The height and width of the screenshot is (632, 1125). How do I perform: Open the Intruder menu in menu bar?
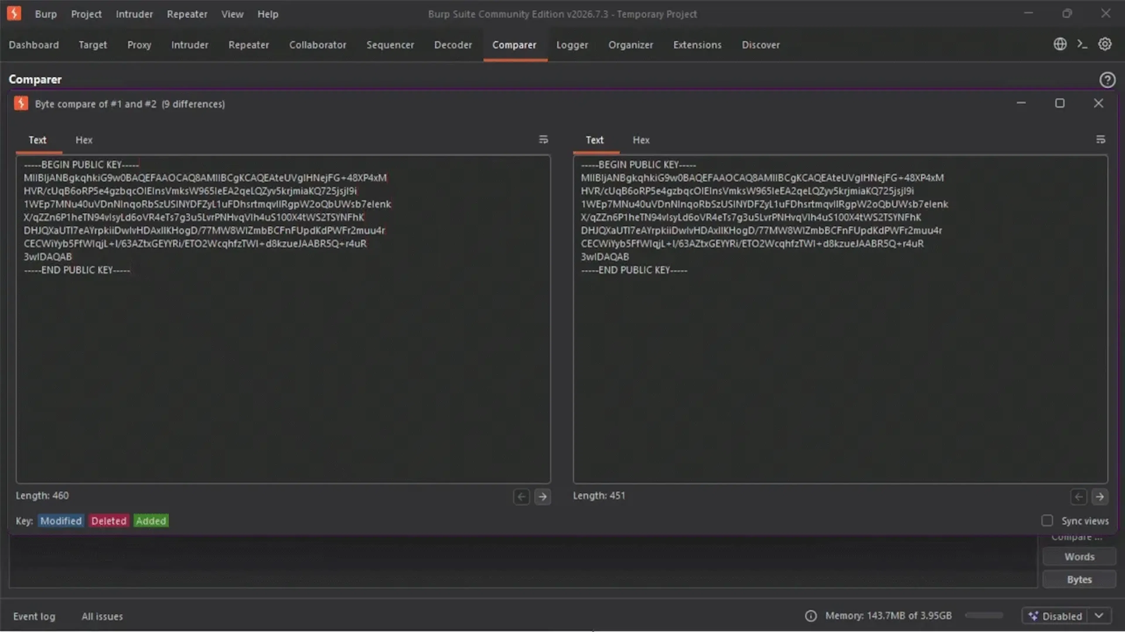pos(134,14)
